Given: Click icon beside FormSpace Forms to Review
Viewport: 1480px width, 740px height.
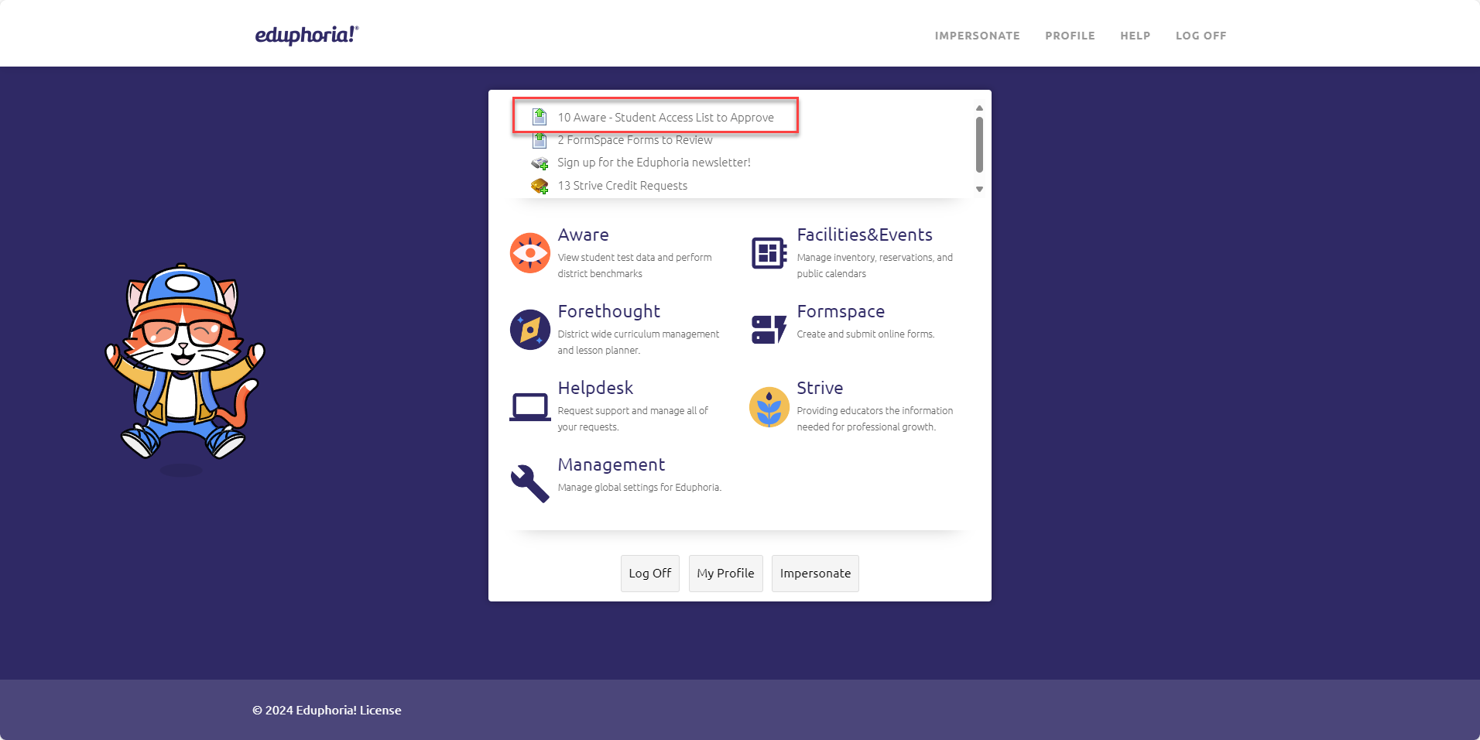Looking at the screenshot, I should [540, 140].
